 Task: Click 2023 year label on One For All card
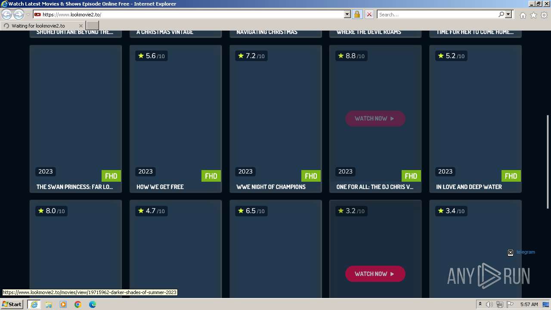(345, 171)
